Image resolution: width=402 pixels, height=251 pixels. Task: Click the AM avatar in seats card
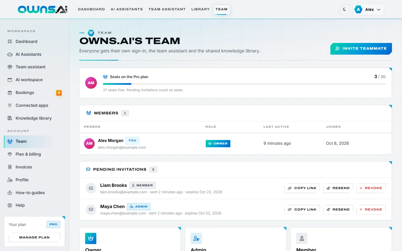click(91, 83)
